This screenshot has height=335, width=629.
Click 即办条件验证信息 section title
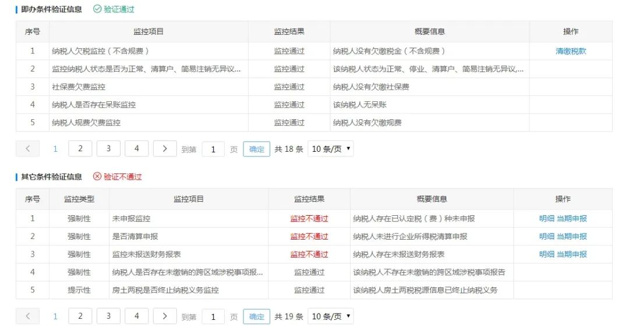pos(51,9)
